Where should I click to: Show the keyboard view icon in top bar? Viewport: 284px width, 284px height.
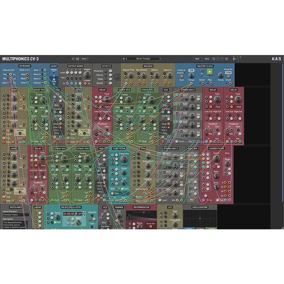pos(77,59)
